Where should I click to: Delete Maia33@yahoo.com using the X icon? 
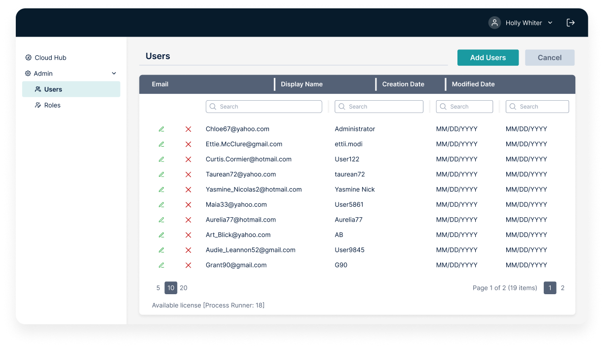[188, 204]
